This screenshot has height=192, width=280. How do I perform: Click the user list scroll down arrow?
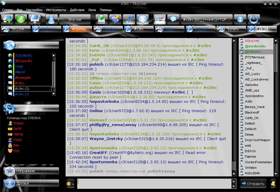[x=276, y=174]
